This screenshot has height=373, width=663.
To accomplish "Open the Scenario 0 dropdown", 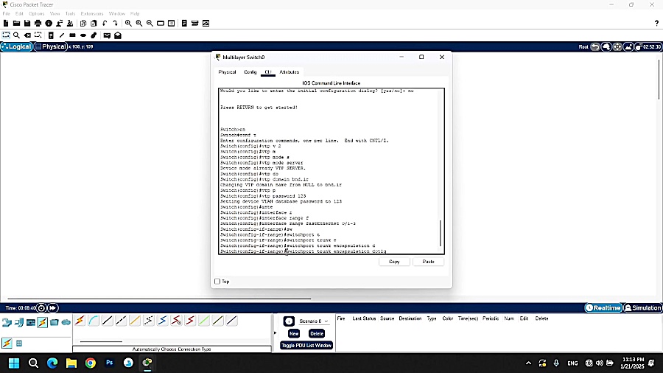I will (x=313, y=321).
